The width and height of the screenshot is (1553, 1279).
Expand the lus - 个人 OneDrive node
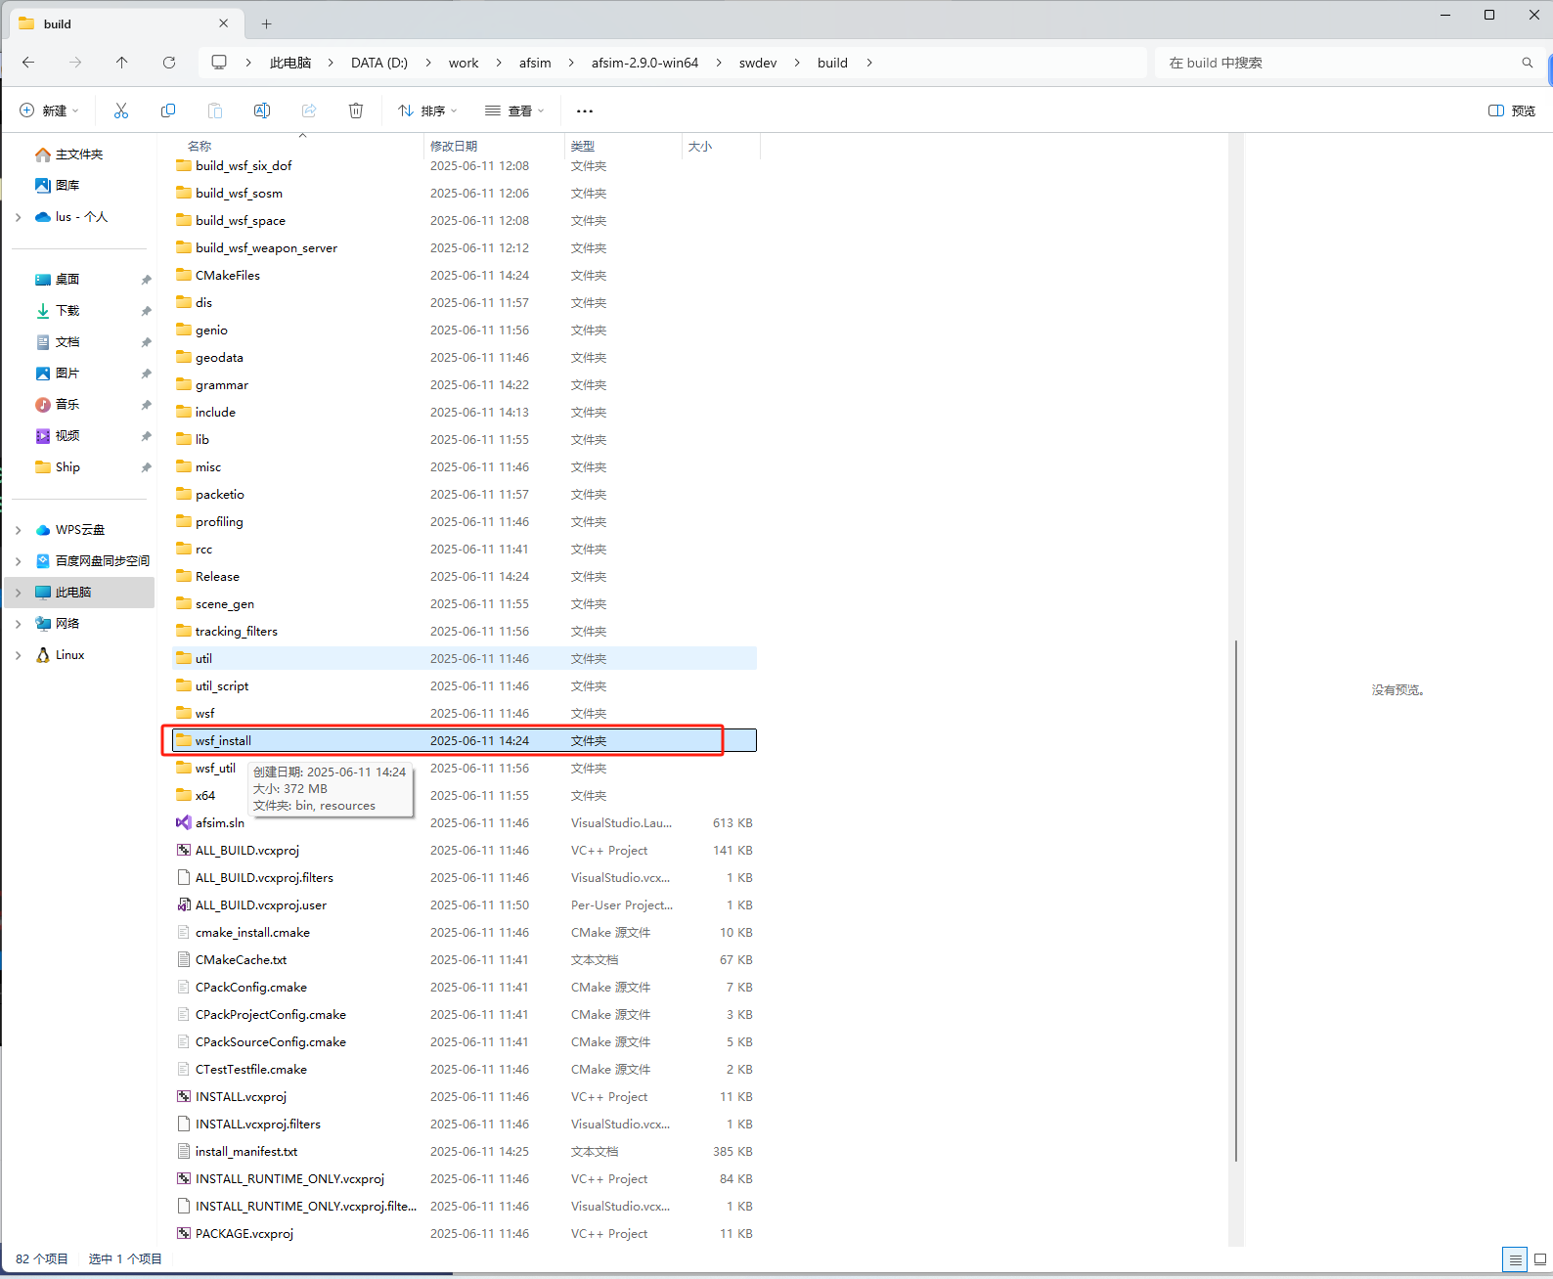tap(18, 217)
